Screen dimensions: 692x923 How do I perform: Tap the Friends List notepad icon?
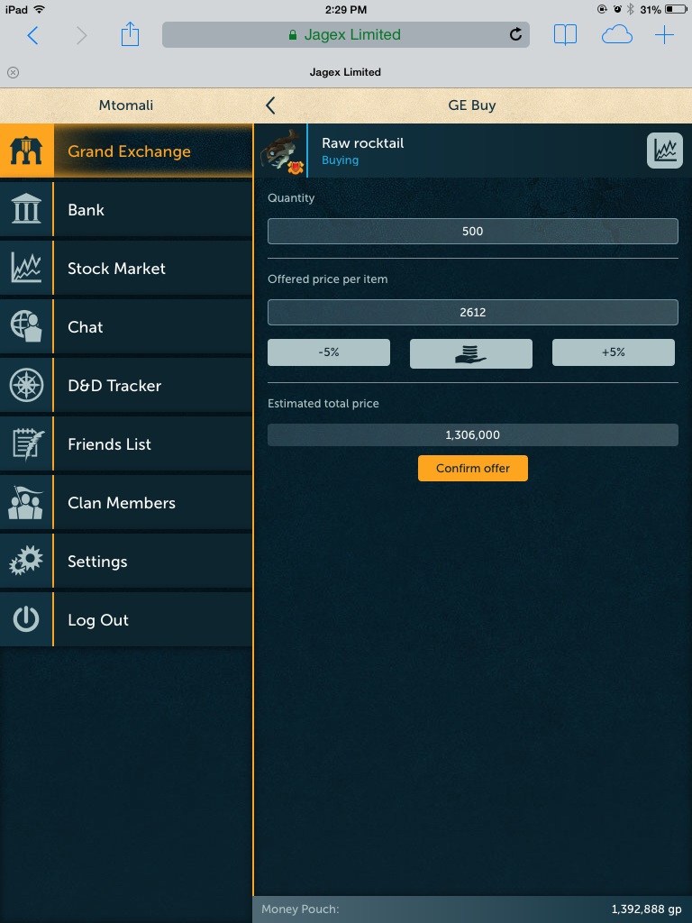click(x=26, y=444)
